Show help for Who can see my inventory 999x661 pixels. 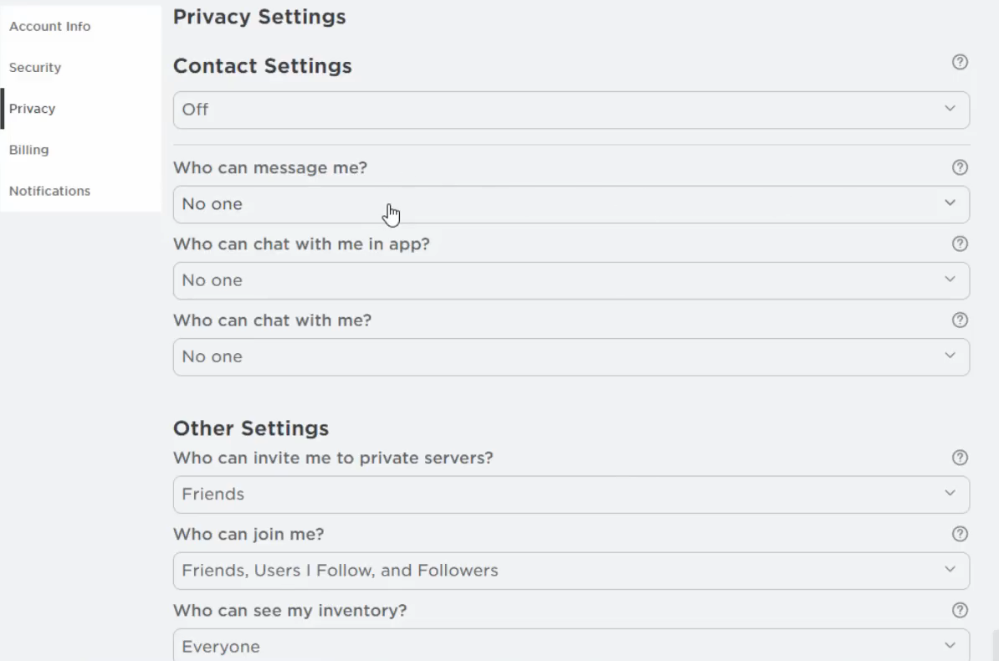pyautogui.click(x=960, y=610)
